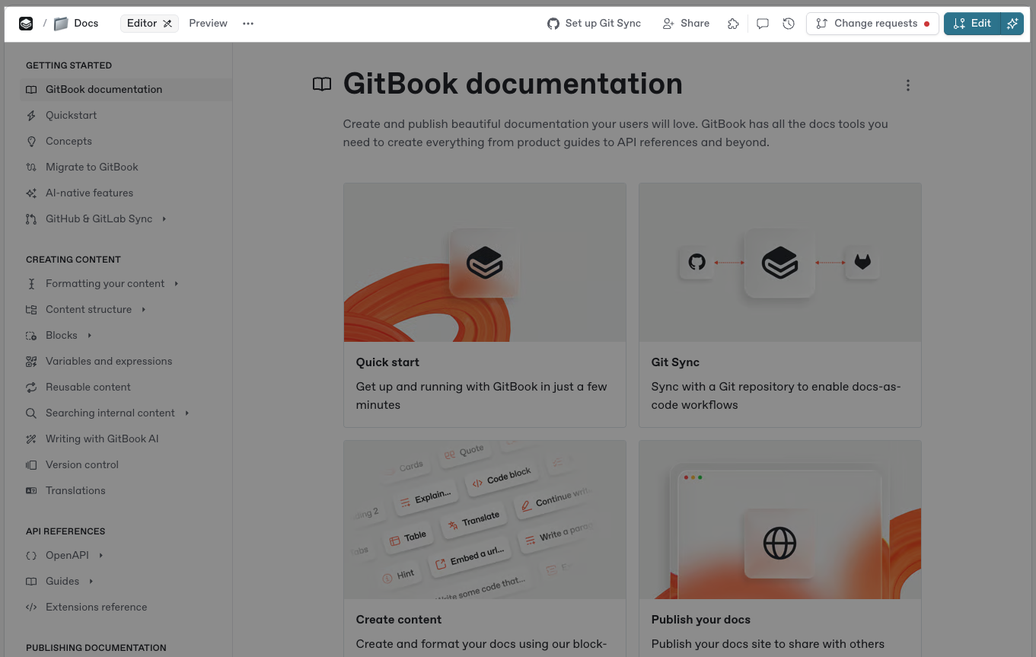Image resolution: width=1036 pixels, height=657 pixels.
Task: Click Set up Git Sync
Action: tap(594, 24)
